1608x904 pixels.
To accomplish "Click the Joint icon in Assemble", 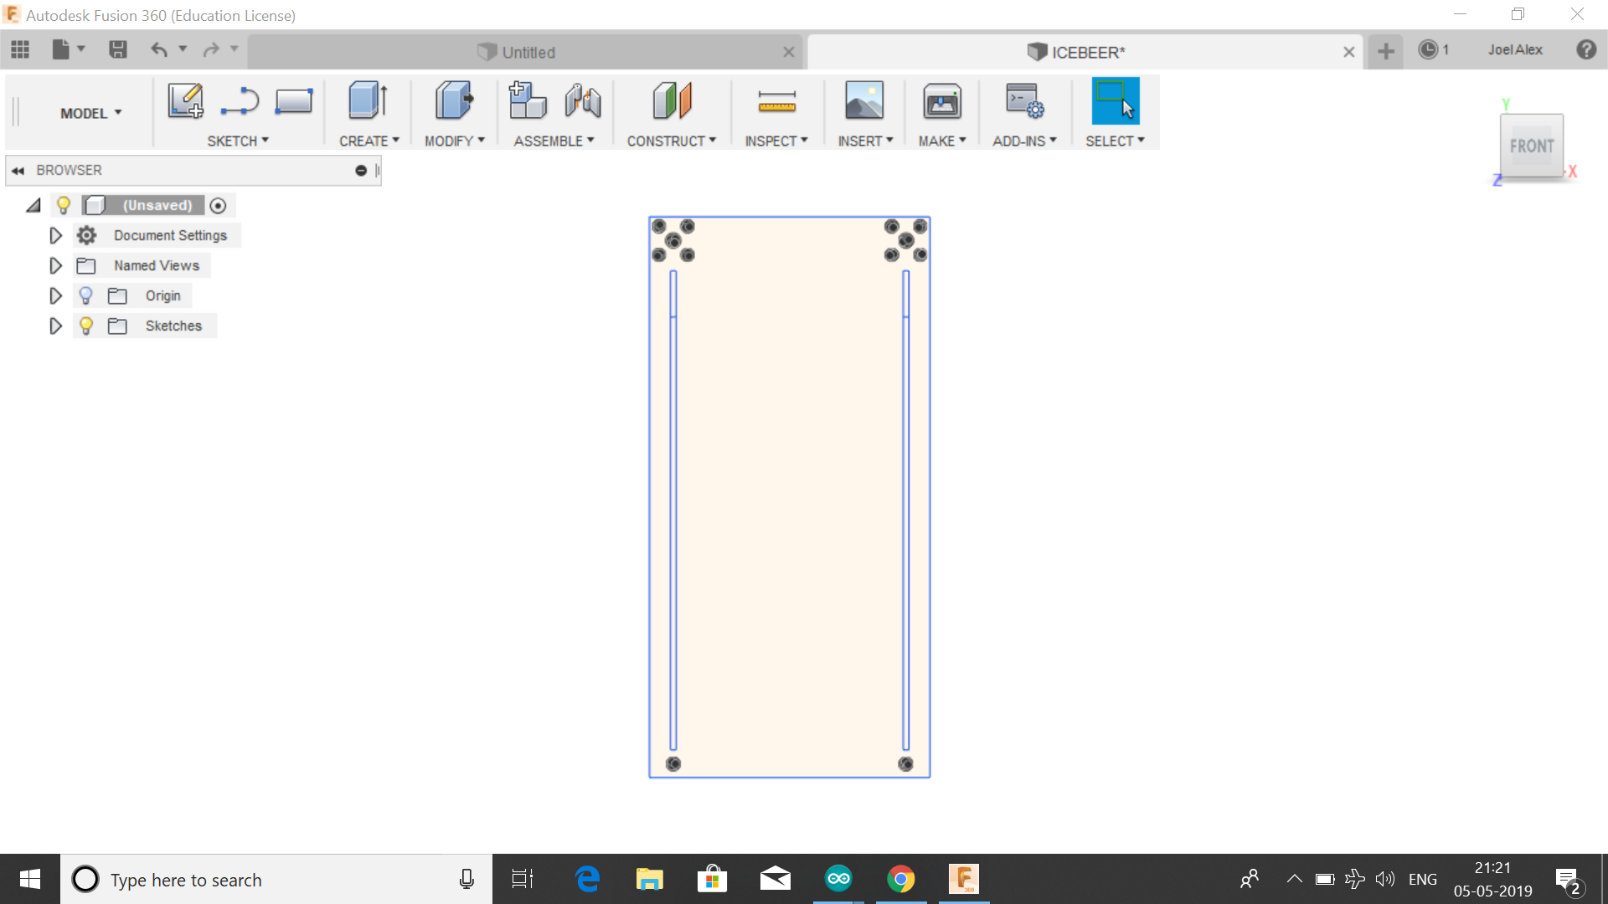I will (x=583, y=101).
